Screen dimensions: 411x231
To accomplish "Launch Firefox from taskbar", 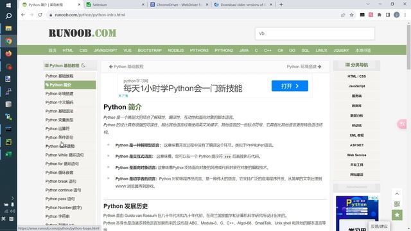I will pyautogui.click(x=8, y=54).
